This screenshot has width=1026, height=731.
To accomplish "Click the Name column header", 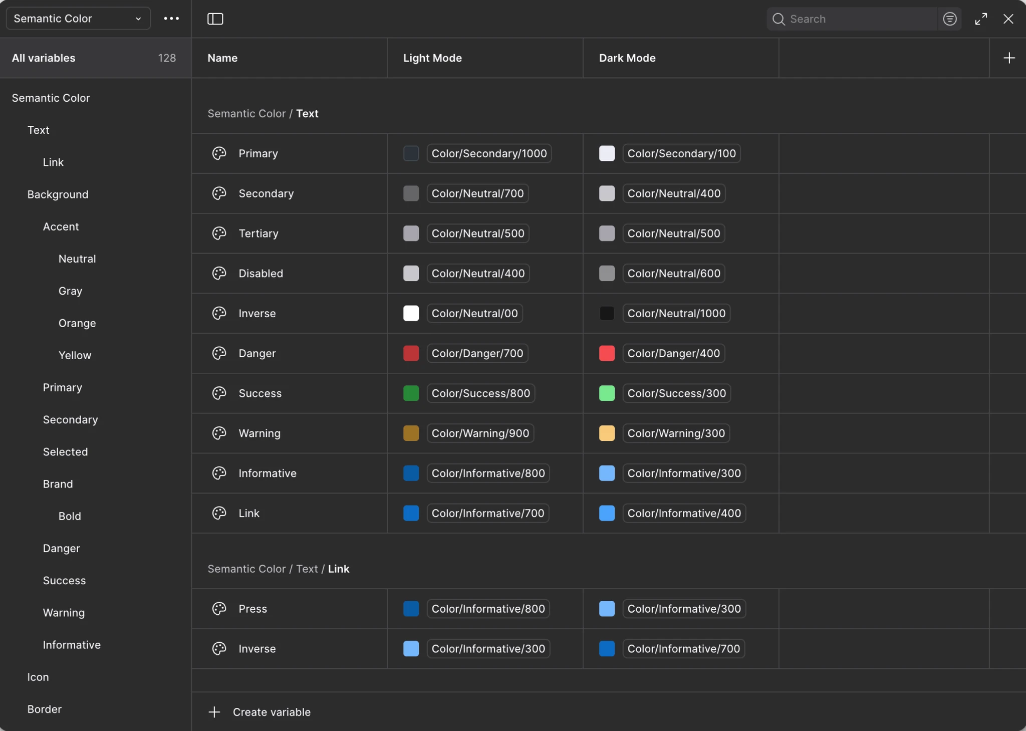I will pos(222,58).
